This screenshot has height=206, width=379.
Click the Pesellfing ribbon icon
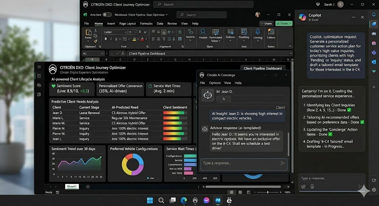pos(244,32)
